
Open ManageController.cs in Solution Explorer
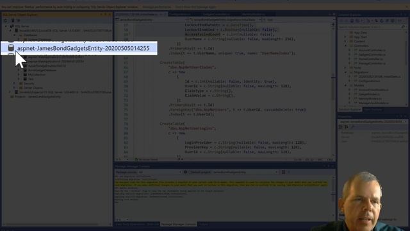pyautogui.click(x=372, y=64)
